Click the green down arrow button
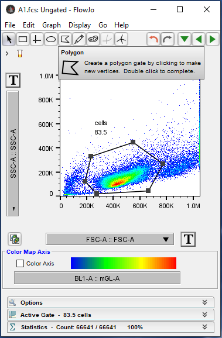 click(184, 39)
